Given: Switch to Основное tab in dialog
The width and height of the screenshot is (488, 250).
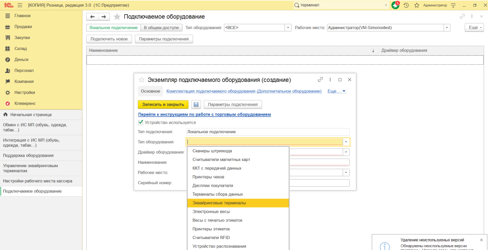Looking at the screenshot, I should (x=151, y=91).
